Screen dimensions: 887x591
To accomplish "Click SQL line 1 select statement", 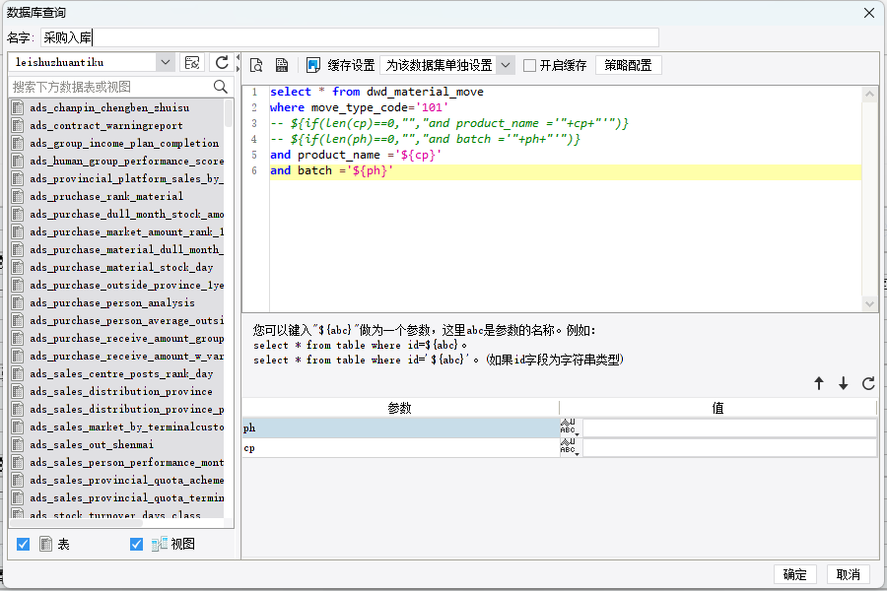I will coord(376,92).
